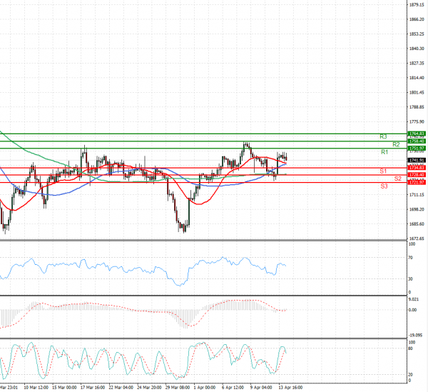Click the 6 Apr 12:00 time label
The image size is (428, 392).
point(233,387)
